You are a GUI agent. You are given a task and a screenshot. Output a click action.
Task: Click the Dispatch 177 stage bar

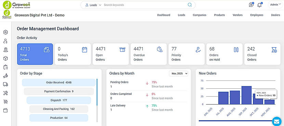pos(59,100)
